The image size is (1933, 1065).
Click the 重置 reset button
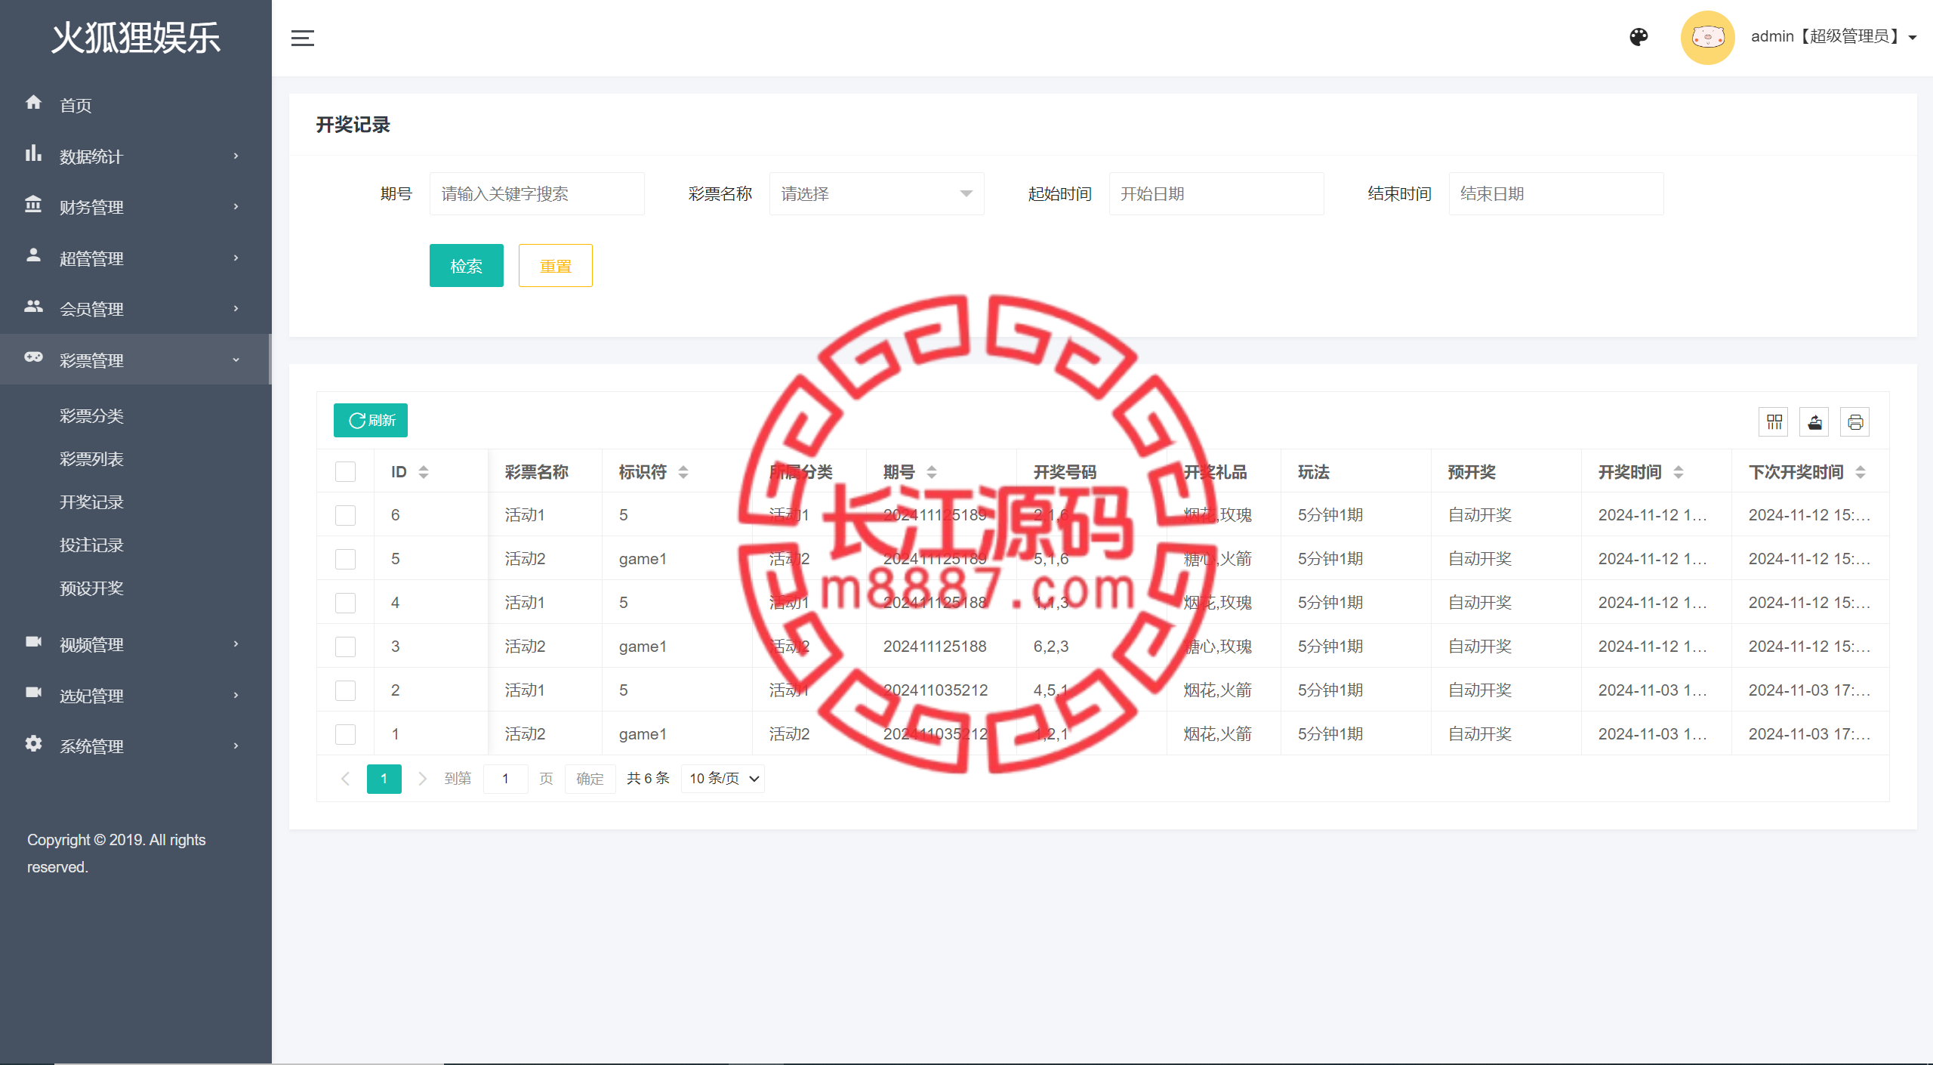[556, 266]
